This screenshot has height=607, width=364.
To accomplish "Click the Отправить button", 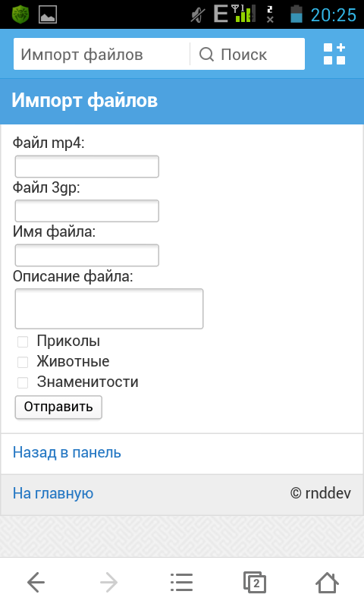I will point(58,407).
